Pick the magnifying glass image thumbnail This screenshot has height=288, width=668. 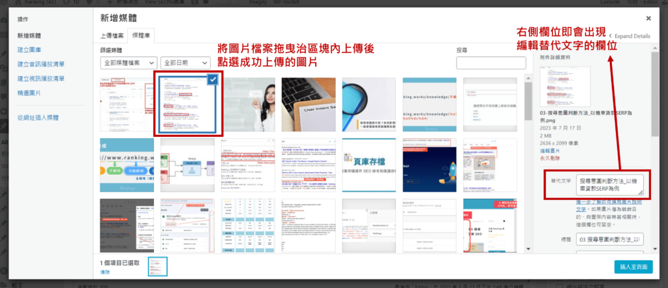[370, 104]
